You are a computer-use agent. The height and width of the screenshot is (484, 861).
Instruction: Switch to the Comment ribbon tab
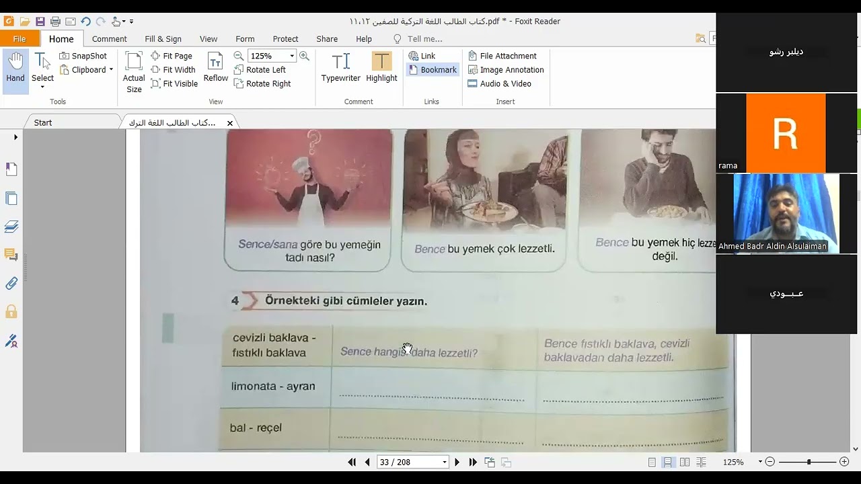(x=110, y=39)
